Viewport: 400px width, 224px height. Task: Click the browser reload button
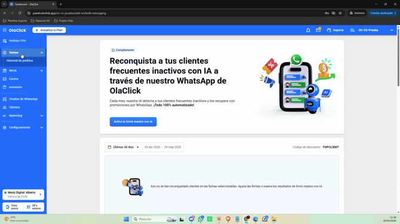[x=20, y=13]
